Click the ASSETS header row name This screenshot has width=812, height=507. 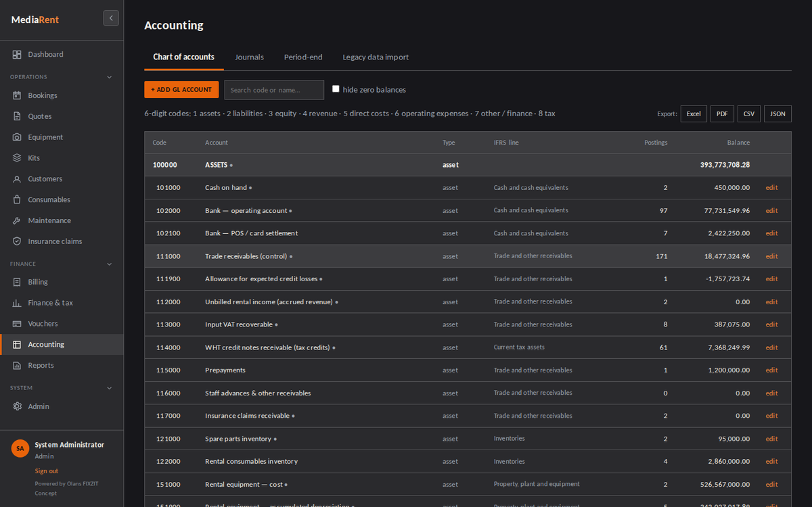[217, 165]
